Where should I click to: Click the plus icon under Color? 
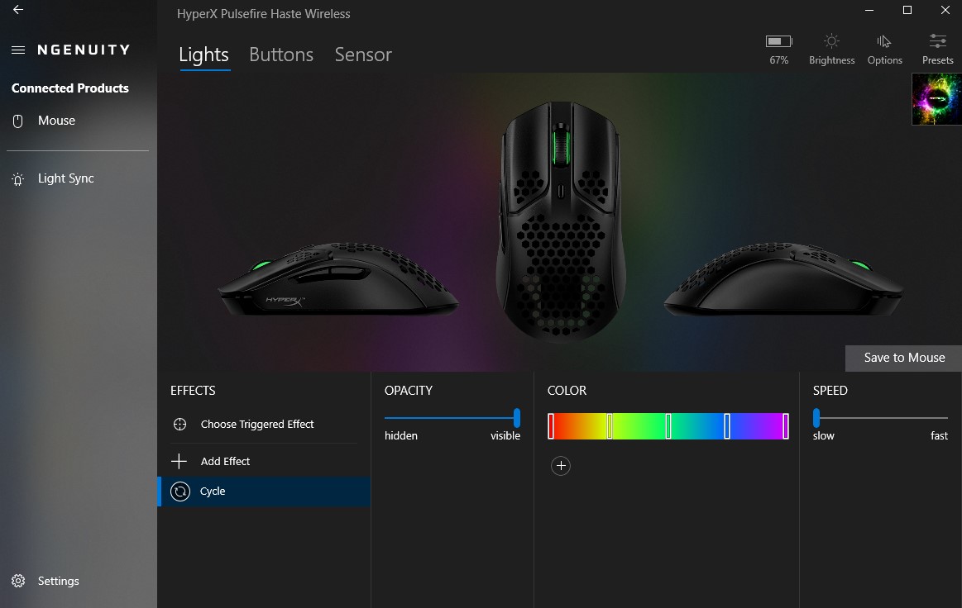click(x=561, y=466)
